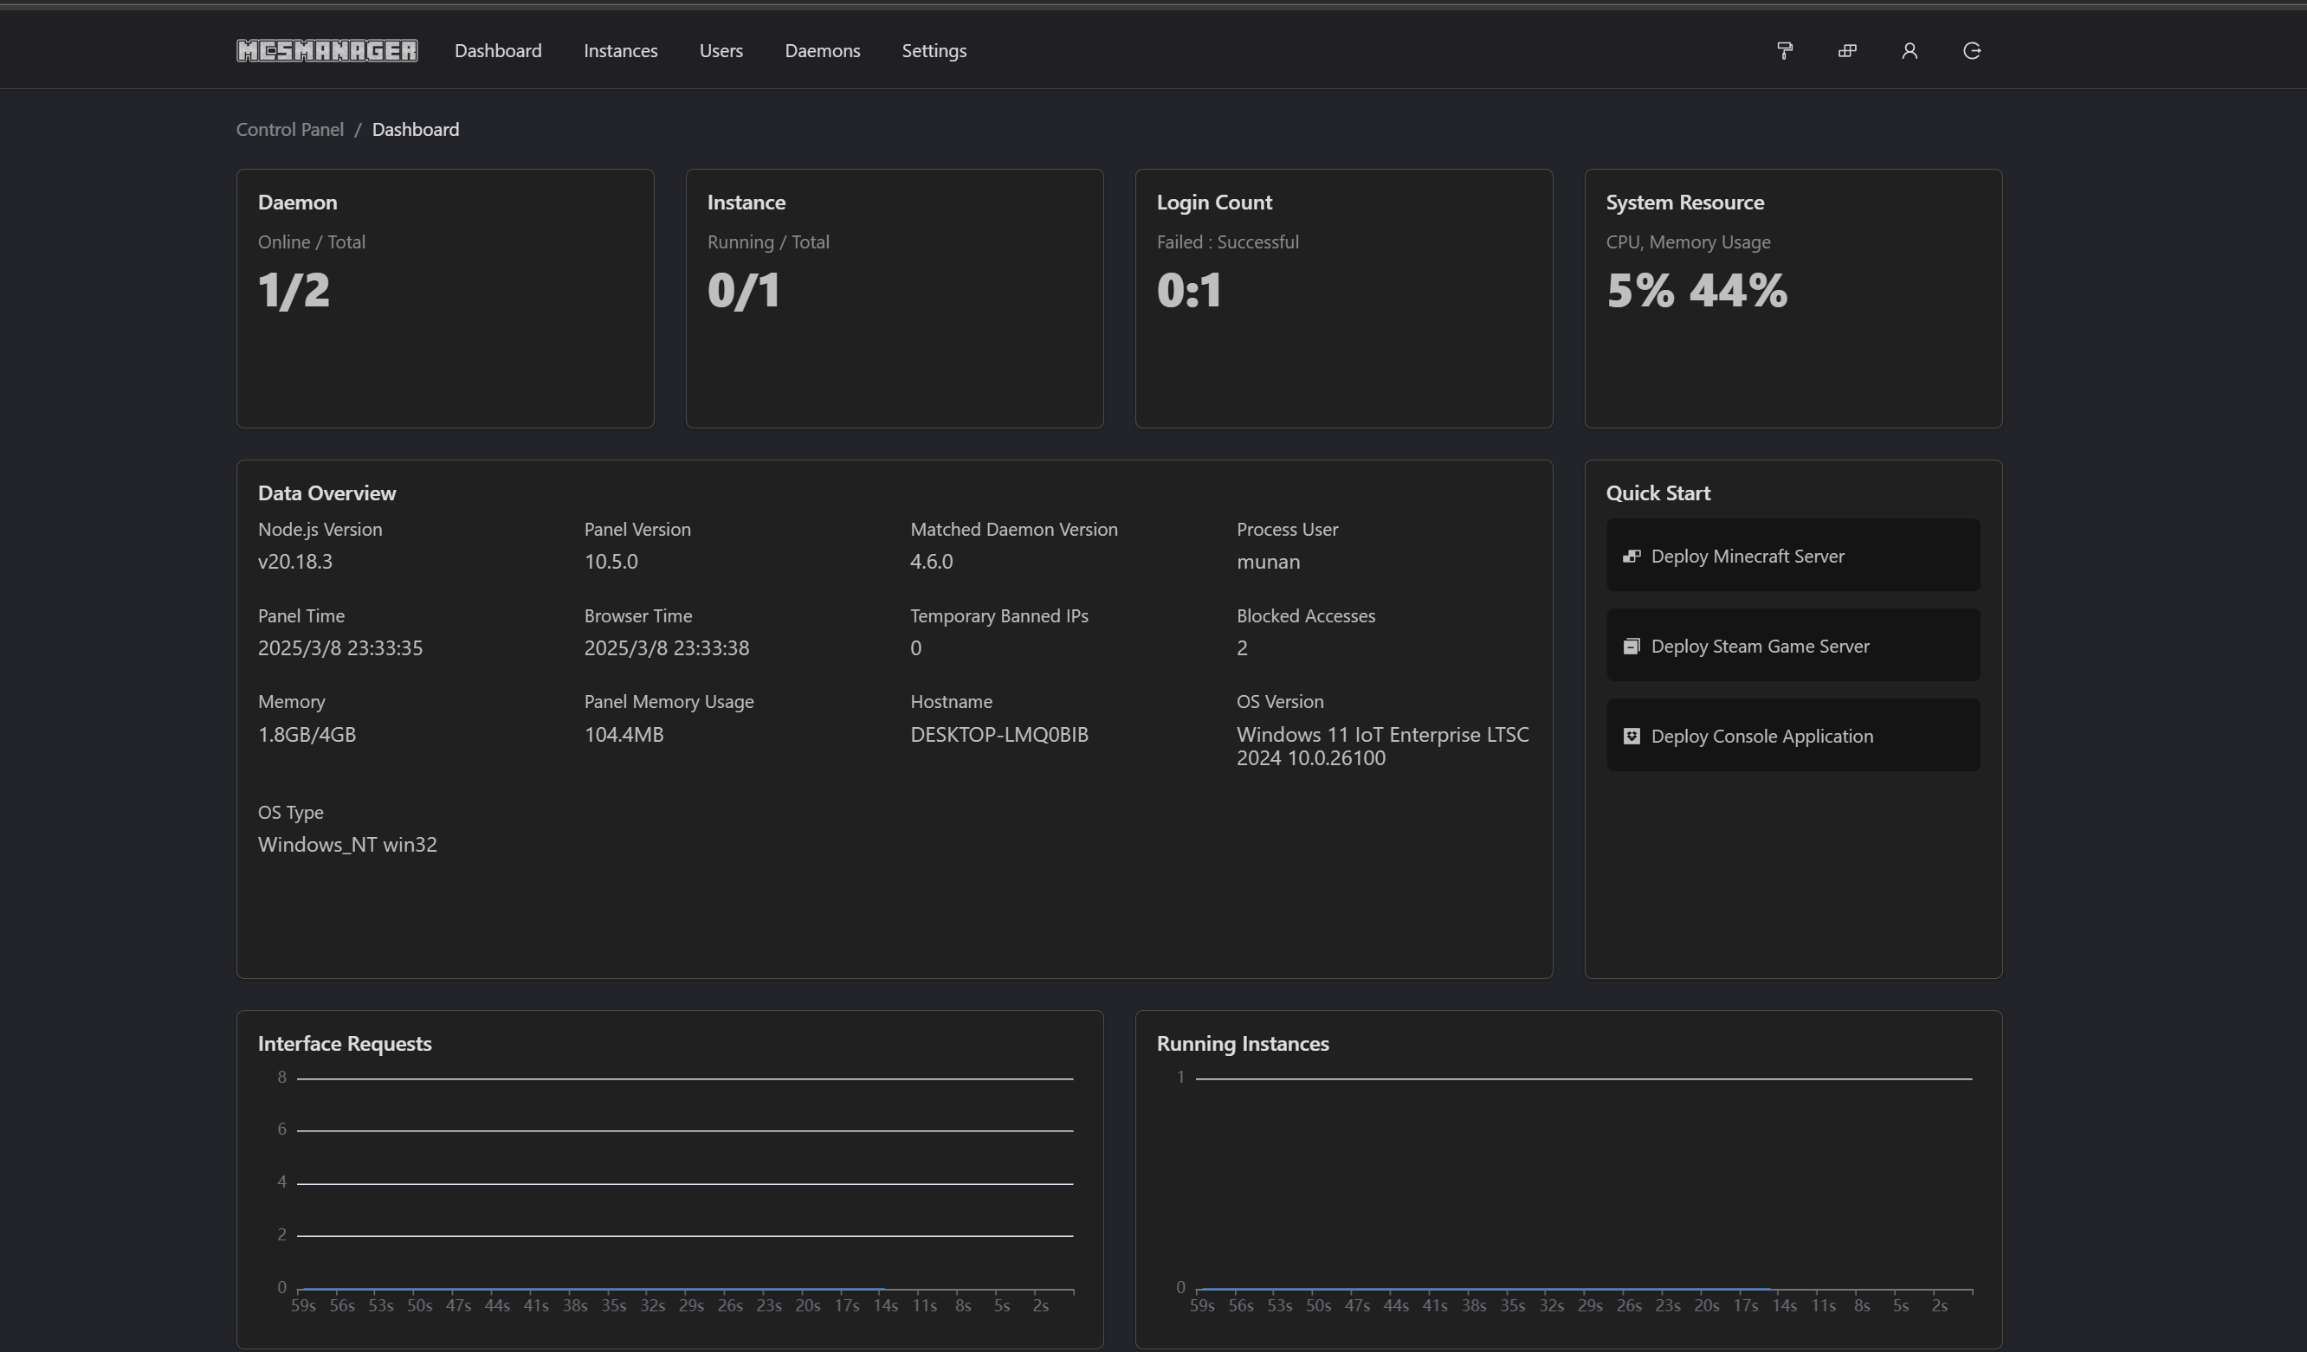2307x1352 pixels.
Task: Click the Running Instances chart title
Action: pyautogui.click(x=1243, y=1043)
